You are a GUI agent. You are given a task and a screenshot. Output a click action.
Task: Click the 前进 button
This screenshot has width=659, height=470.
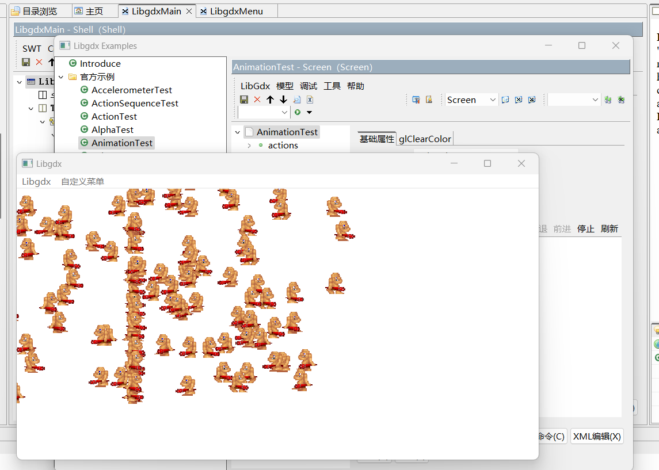coord(562,229)
